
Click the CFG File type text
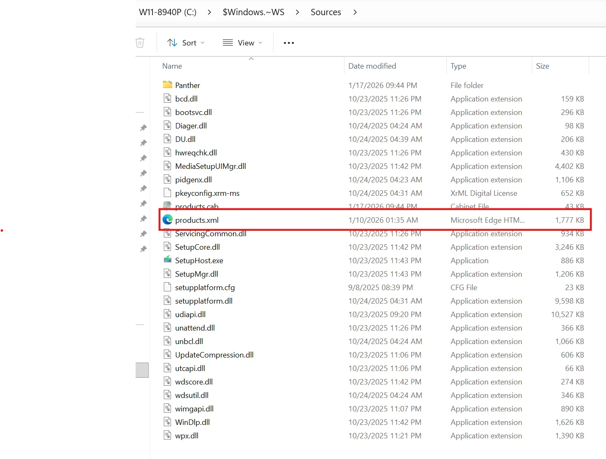[x=464, y=288]
